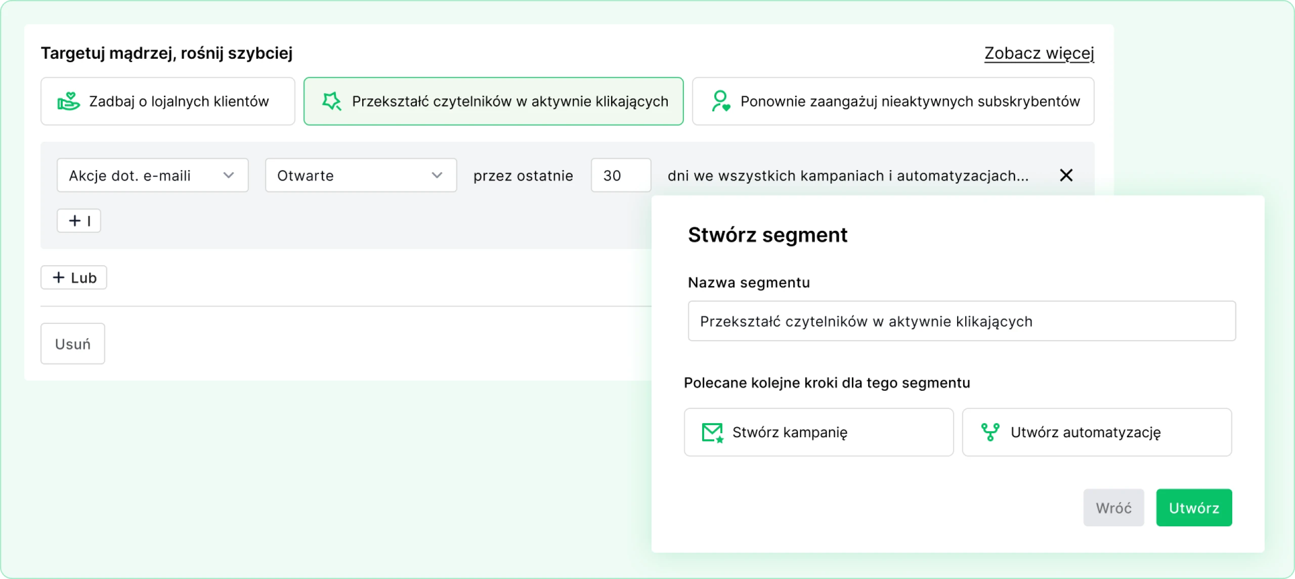
Task: Click the plus icon in the I button
Action: click(x=75, y=221)
